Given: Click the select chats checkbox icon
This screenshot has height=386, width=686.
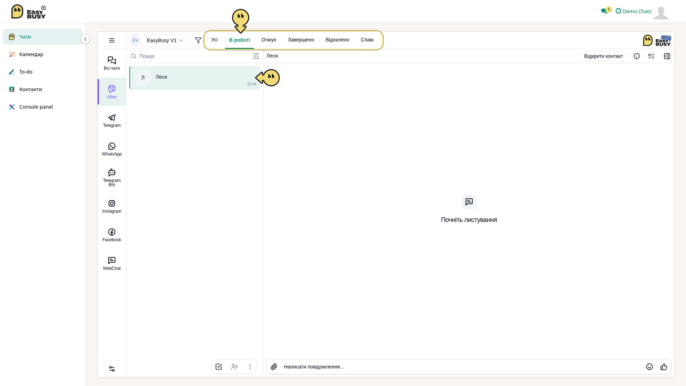Looking at the screenshot, I should pyautogui.click(x=219, y=367).
